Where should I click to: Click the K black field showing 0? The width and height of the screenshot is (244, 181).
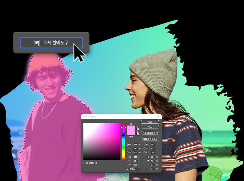tap(153, 169)
